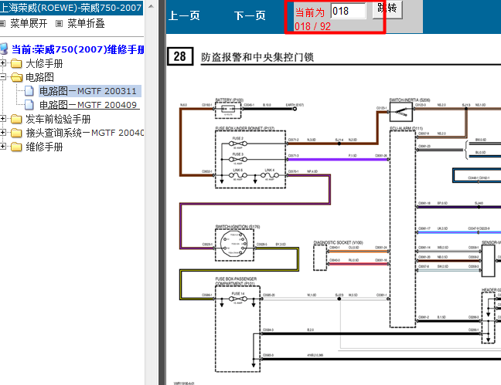The height and width of the screenshot is (385, 501).
Task: Click the boxed diagram number 28
Action: click(180, 56)
